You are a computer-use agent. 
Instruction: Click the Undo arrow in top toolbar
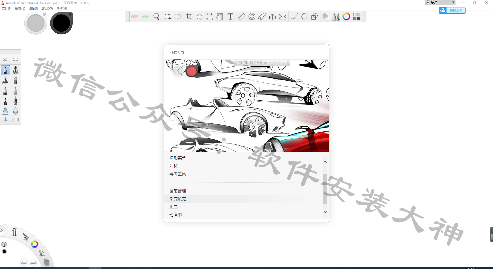(135, 17)
